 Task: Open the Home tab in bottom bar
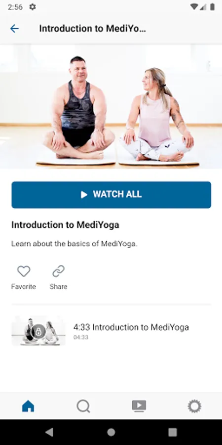pos(28,406)
